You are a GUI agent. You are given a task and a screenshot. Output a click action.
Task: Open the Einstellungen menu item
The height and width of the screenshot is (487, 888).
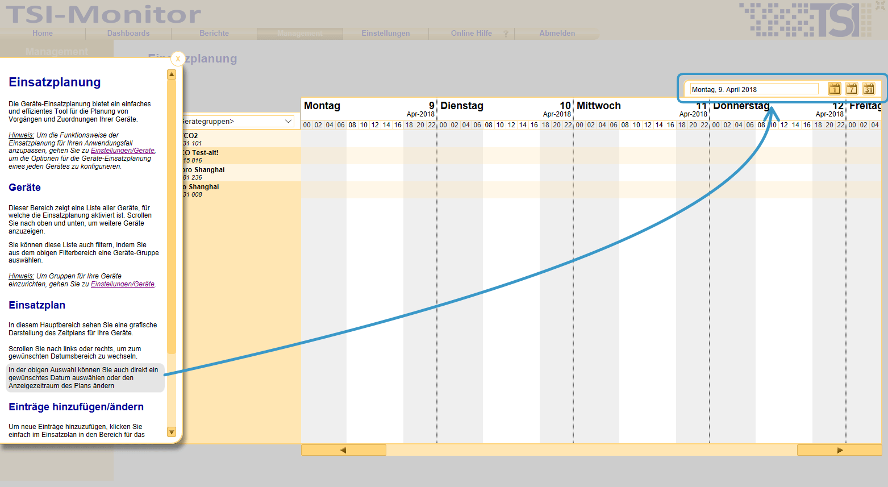[x=386, y=34]
